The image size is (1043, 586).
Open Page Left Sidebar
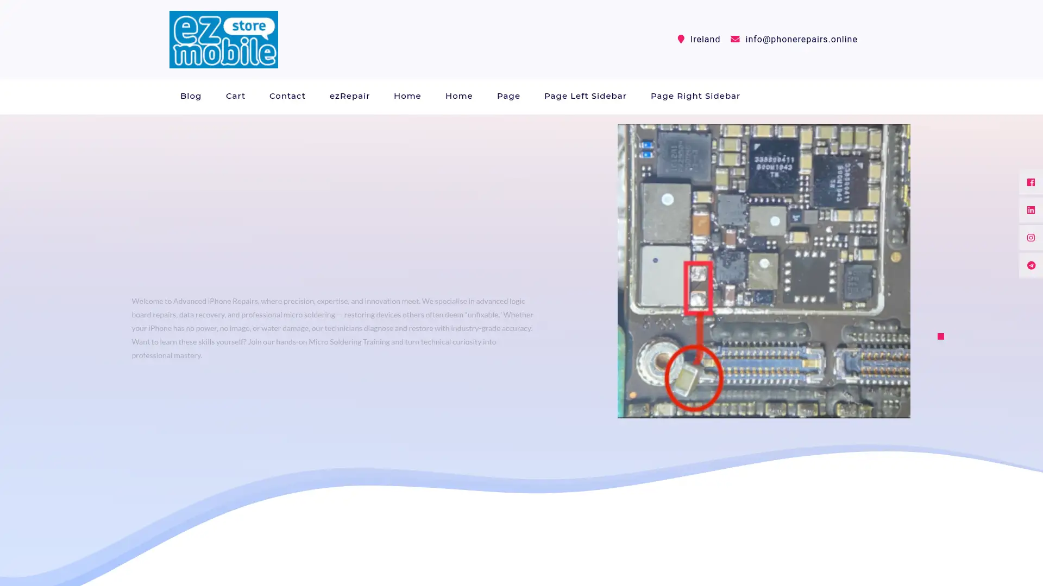tap(585, 96)
